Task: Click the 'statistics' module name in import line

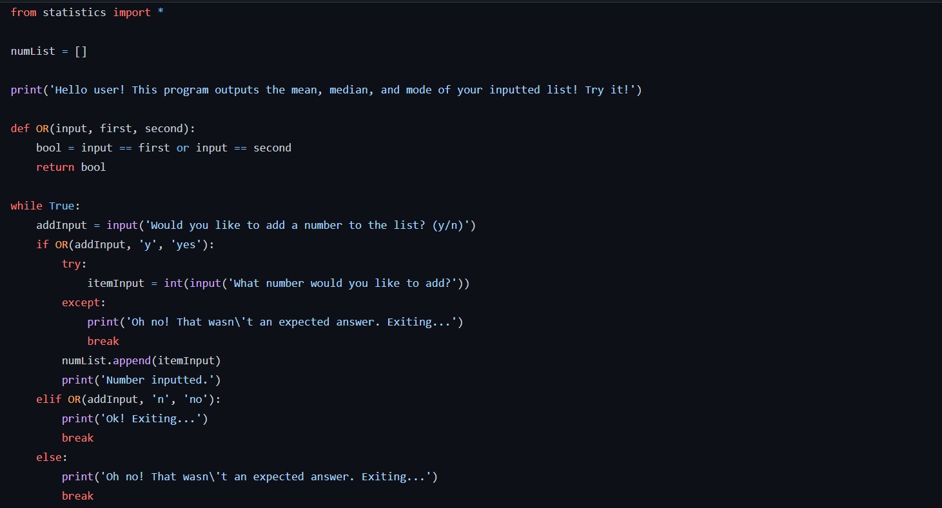Action: [x=74, y=12]
